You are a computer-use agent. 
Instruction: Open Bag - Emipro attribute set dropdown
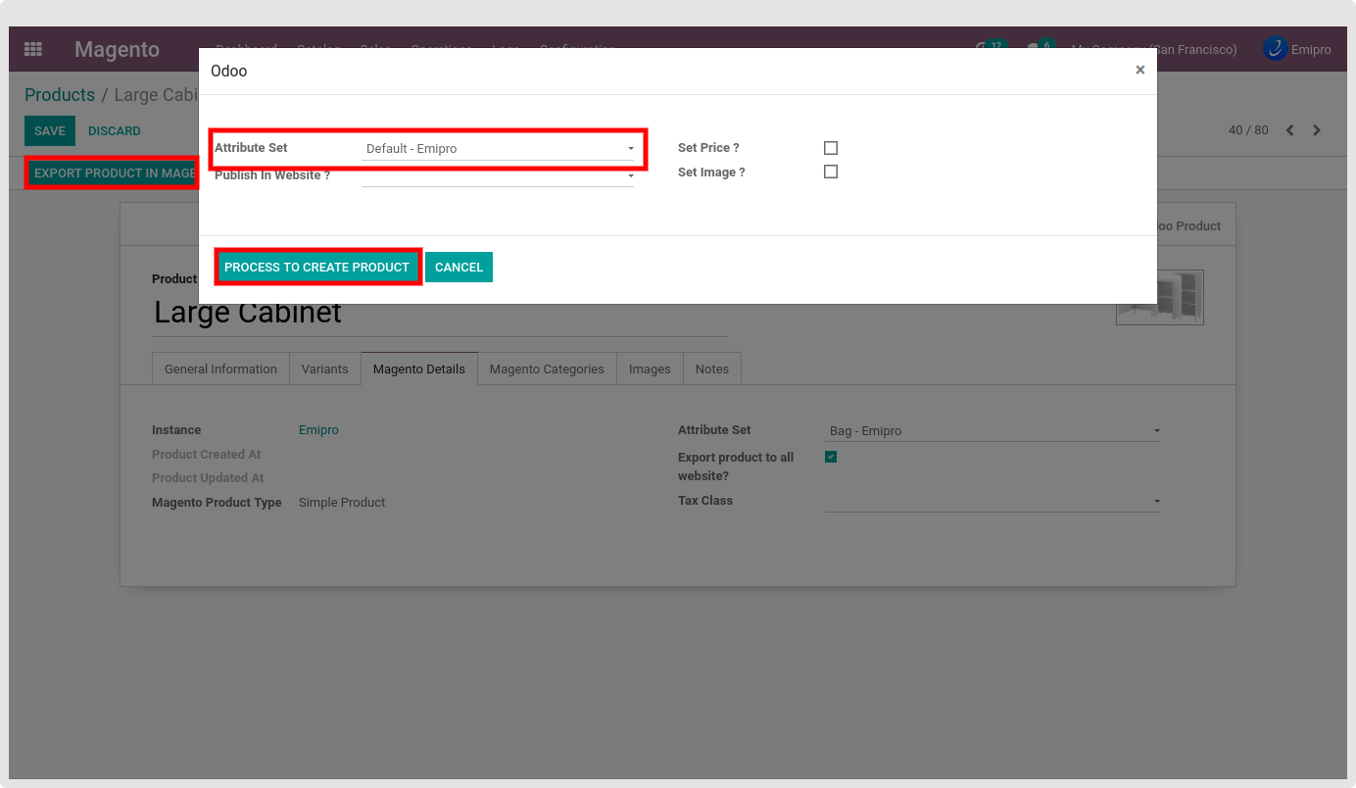(x=993, y=430)
